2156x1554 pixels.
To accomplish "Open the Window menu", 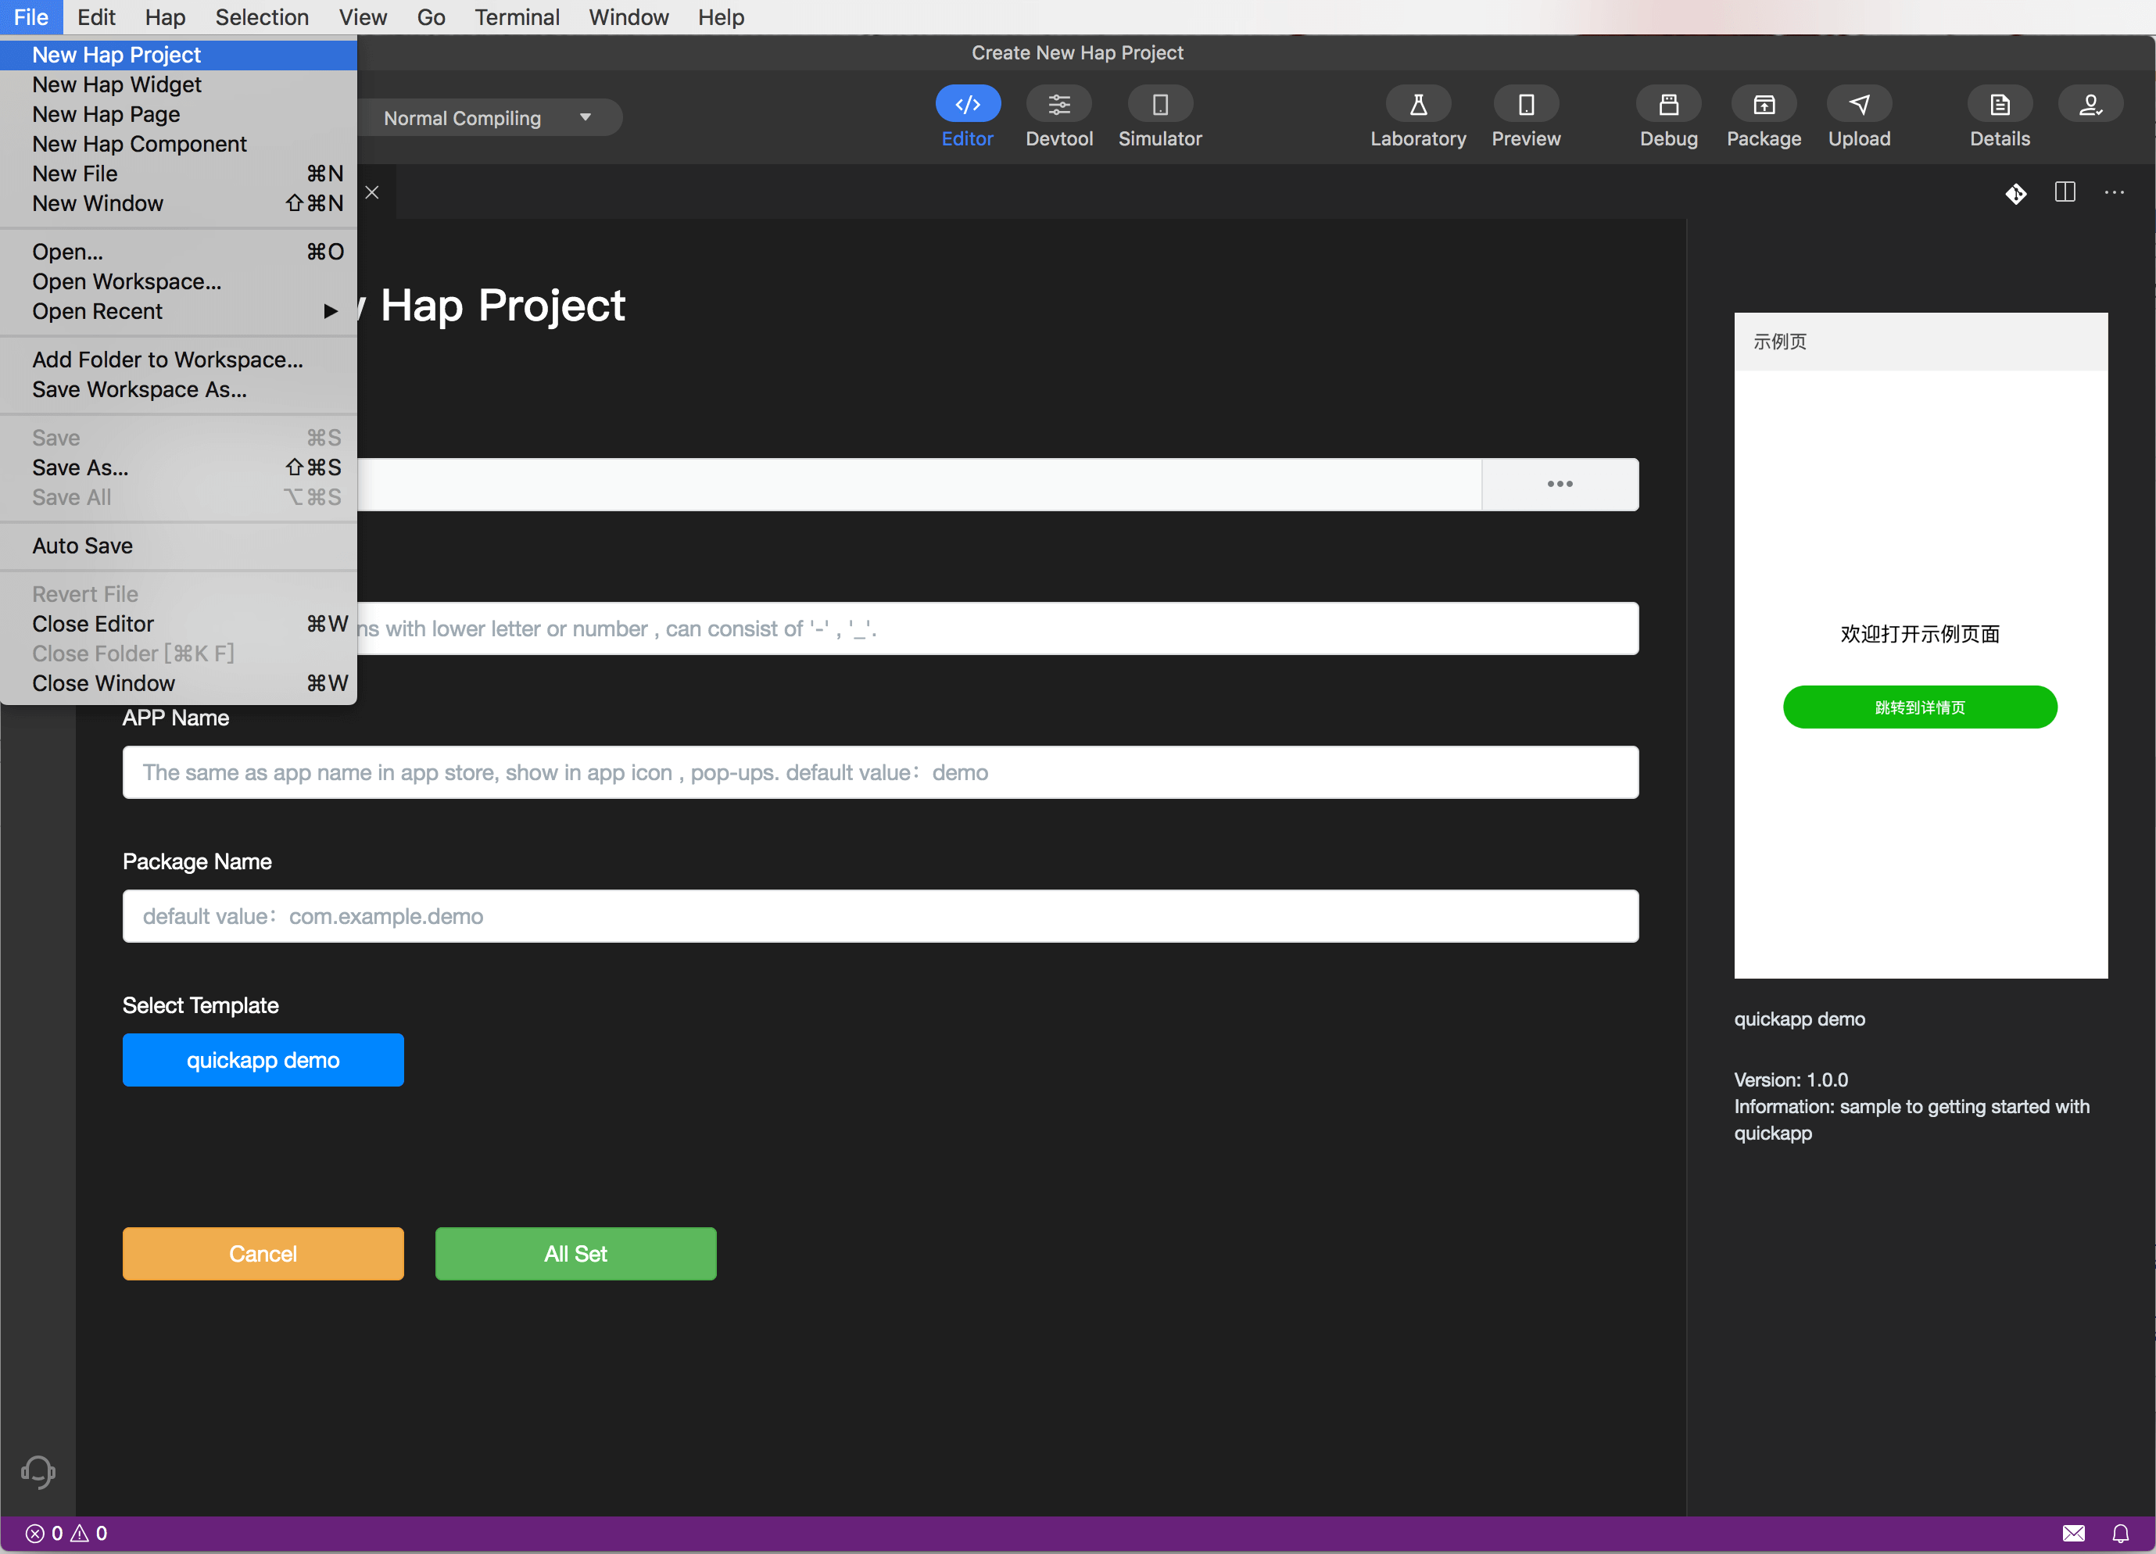I will (629, 17).
